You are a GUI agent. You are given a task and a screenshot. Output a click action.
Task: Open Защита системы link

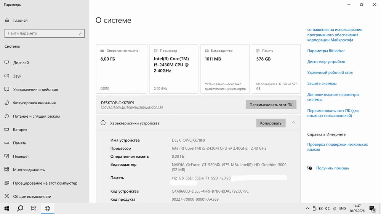pos(322,83)
